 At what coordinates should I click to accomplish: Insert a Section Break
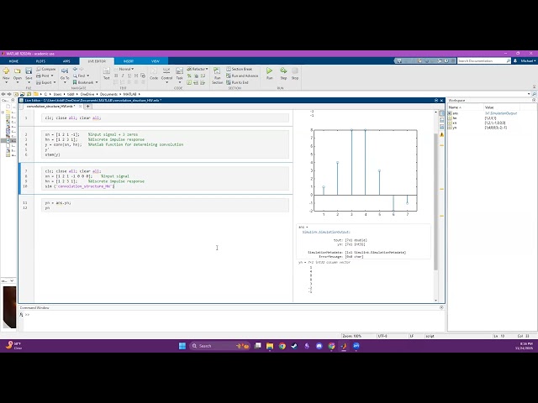click(239, 69)
